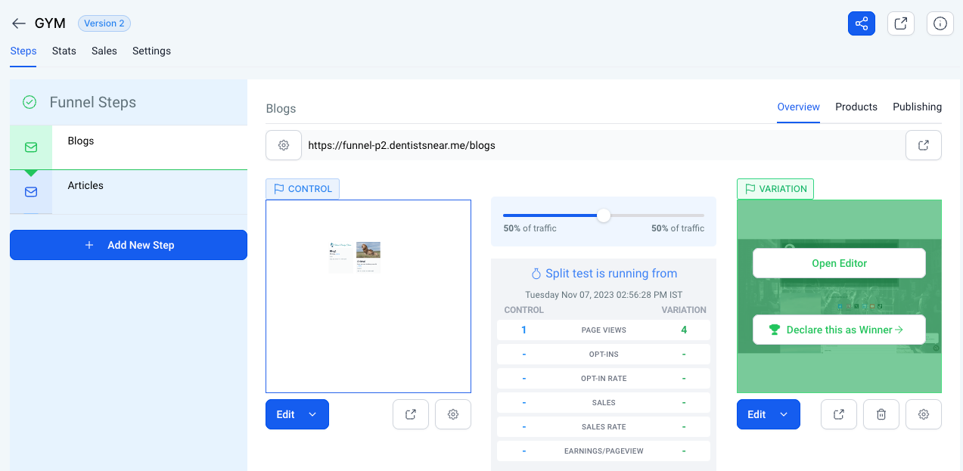Delete the variation with trash icon
Screen dimensions: 963x471
pos(881,414)
